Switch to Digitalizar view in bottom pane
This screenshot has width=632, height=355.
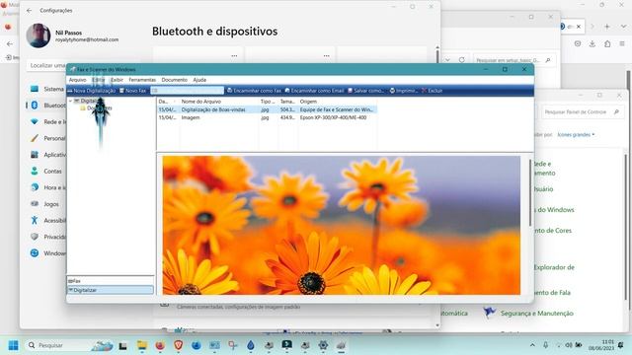(110, 290)
